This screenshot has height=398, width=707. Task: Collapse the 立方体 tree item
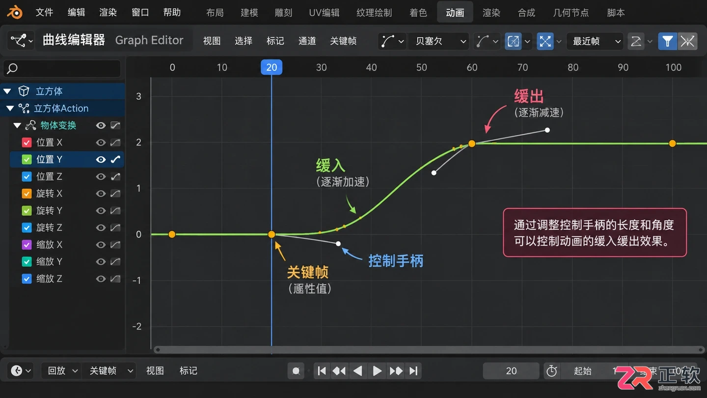point(7,91)
